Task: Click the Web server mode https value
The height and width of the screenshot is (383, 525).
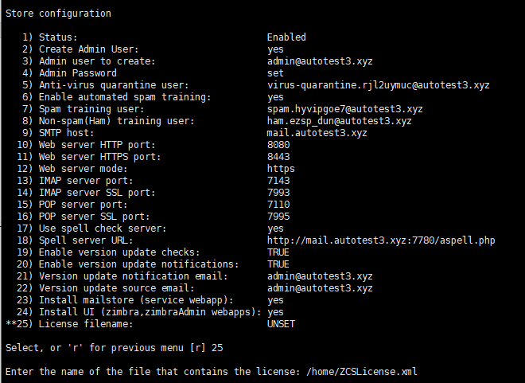Action: 281,169
